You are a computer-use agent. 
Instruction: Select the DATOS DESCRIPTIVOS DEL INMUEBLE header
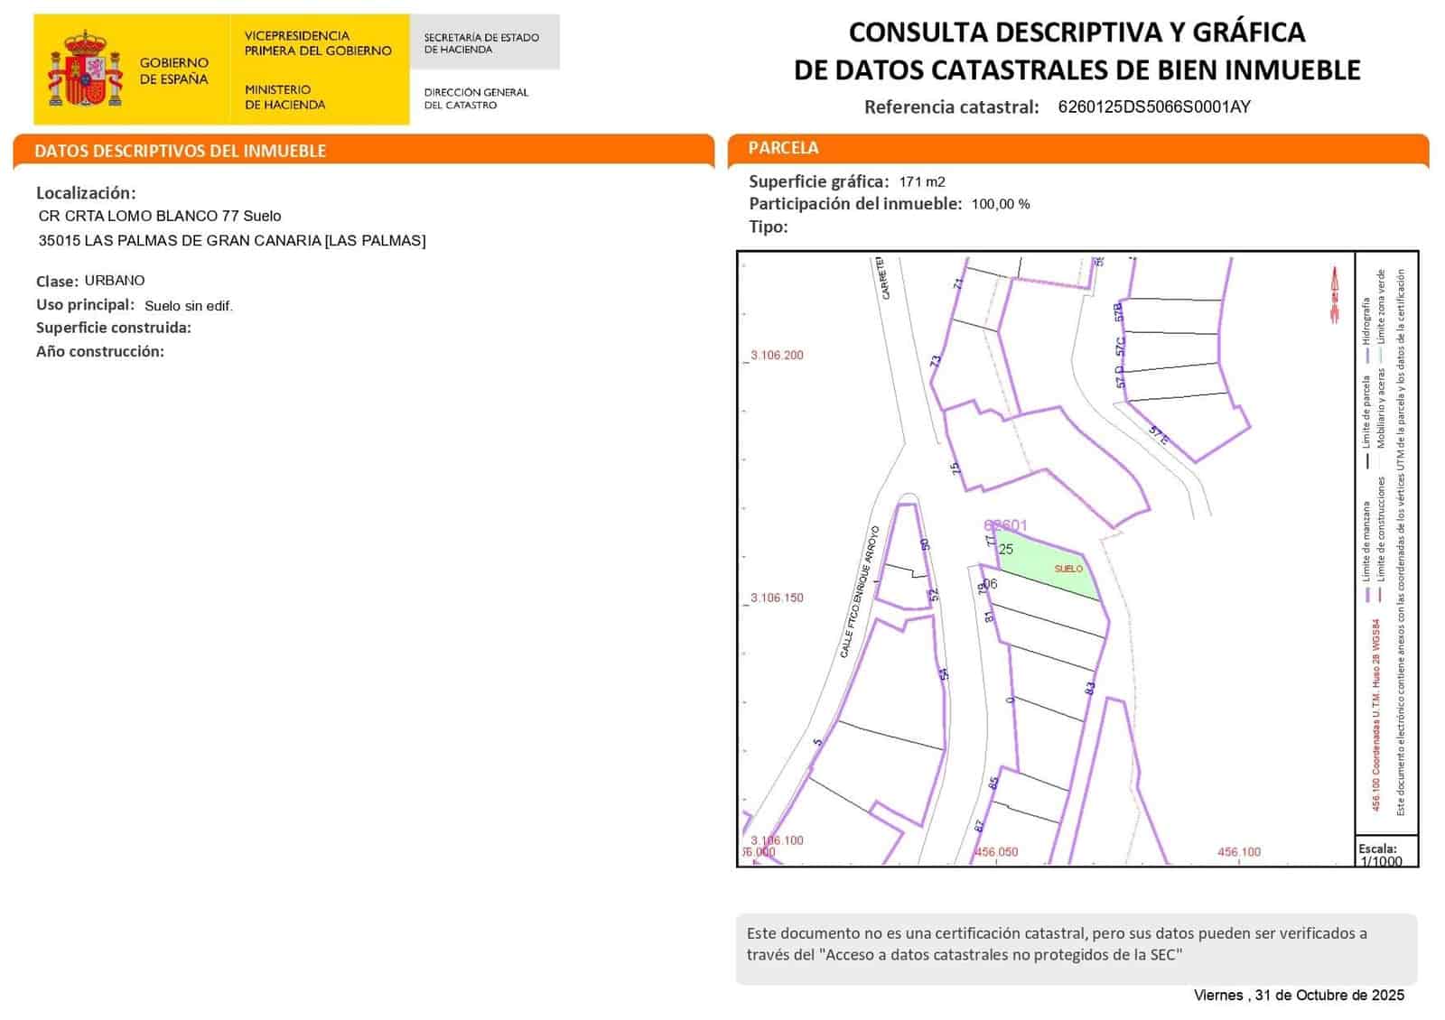click(x=181, y=151)
